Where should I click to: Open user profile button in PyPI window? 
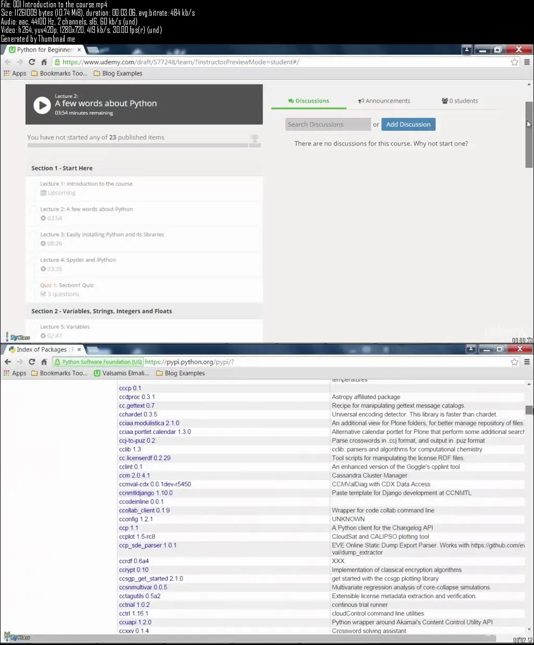pyautogui.click(x=471, y=349)
